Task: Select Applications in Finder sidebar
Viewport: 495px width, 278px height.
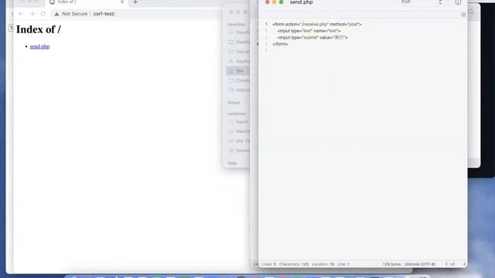Action: 239,61
